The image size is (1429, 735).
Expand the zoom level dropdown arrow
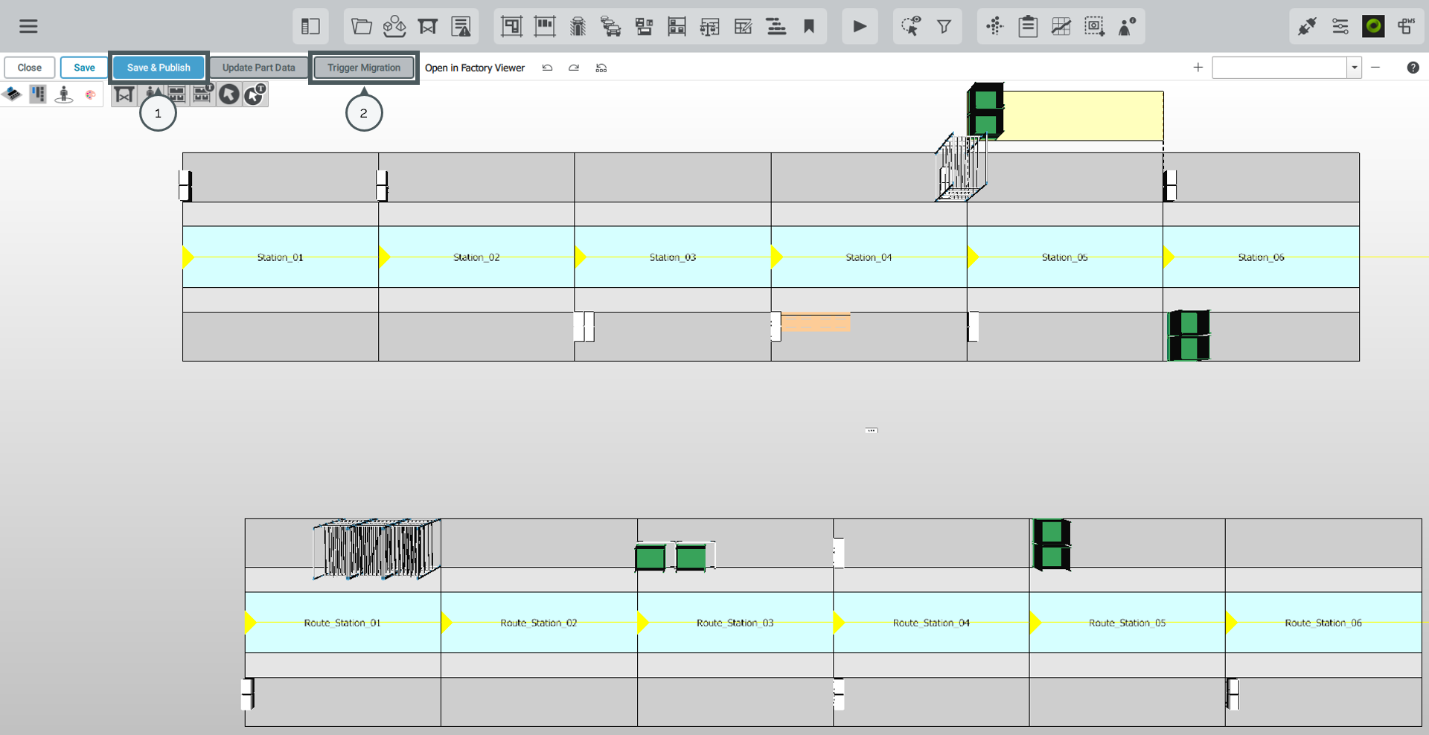[1354, 68]
